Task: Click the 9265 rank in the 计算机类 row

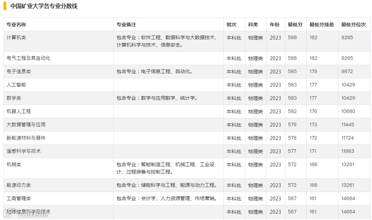Action: tap(347, 37)
